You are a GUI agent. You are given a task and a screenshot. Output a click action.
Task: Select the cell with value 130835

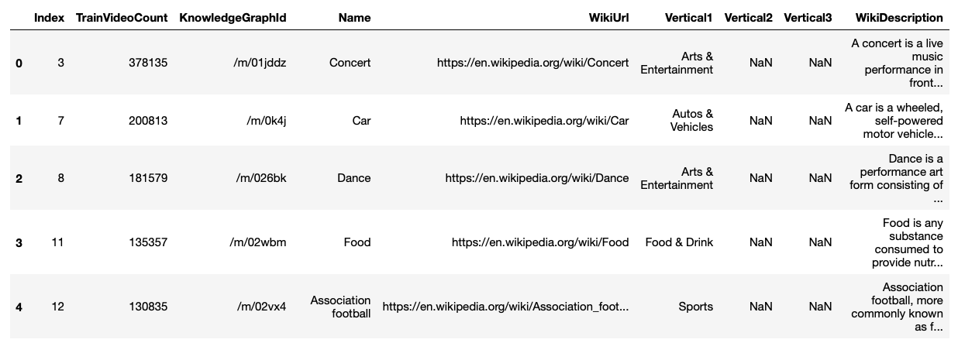point(148,307)
